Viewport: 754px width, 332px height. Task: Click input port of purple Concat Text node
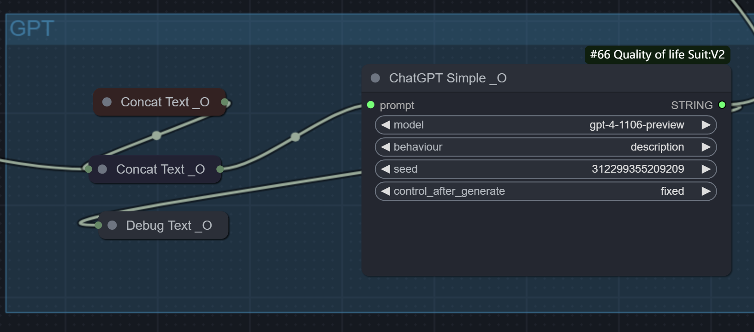pos(89,169)
